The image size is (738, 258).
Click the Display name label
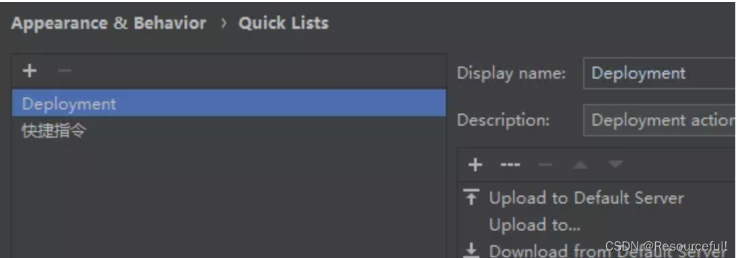click(x=511, y=73)
